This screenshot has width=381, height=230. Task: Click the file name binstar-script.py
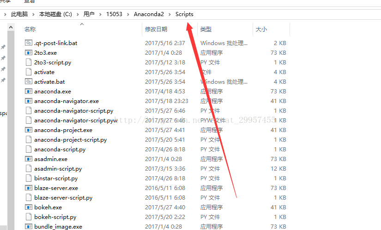pos(56,178)
